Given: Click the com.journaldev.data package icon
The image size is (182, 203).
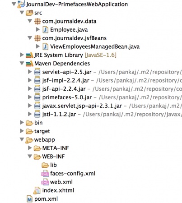Looking at the screenshot, I should [37, 21].
